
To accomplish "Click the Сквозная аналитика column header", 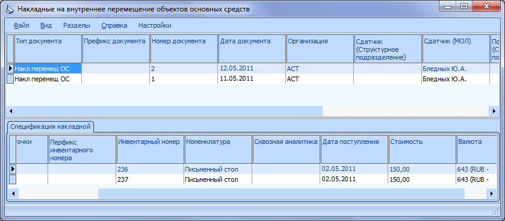I will coord(287,149).
